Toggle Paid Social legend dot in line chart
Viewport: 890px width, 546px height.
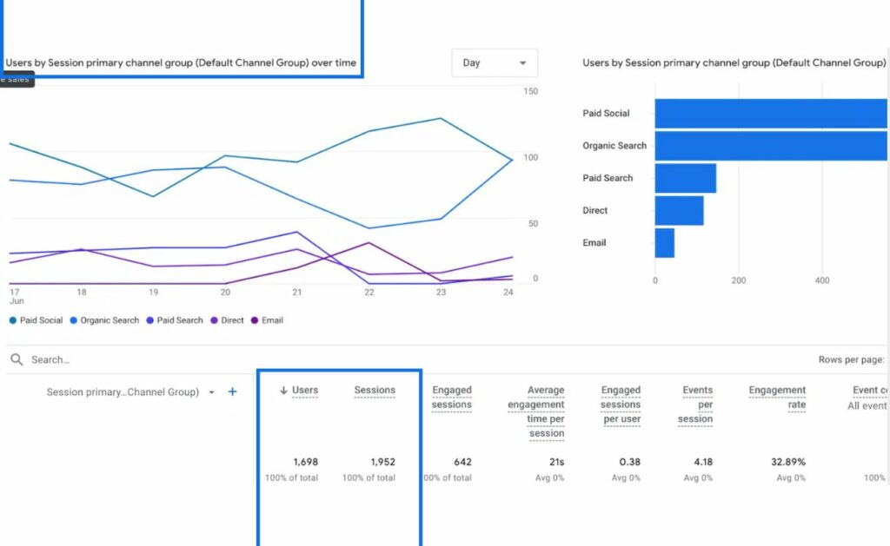pyautogui.click(x=13, y=320)
